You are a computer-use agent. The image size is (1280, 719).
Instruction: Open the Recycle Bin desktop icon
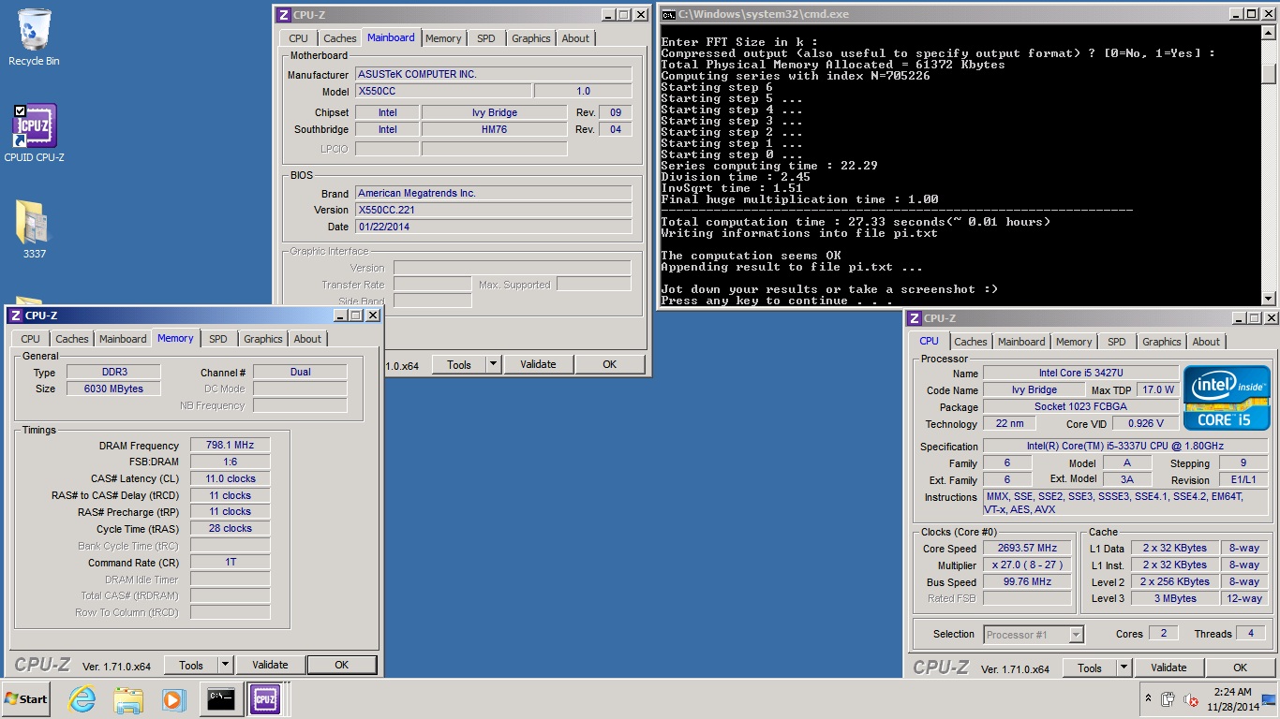tap(34, 37)
